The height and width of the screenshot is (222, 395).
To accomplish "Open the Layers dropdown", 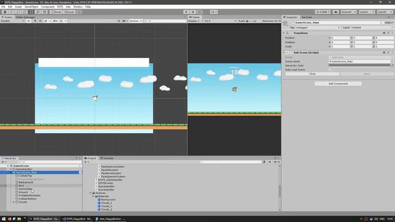I will [x=367, y=12].
